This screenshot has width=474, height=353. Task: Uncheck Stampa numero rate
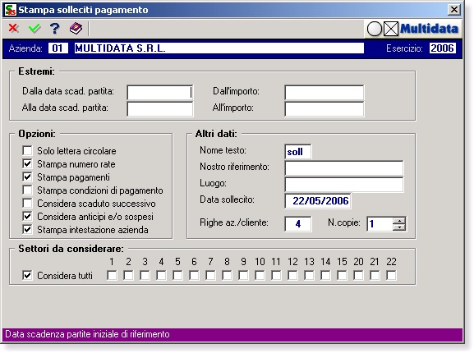click(x=27, y=163)
